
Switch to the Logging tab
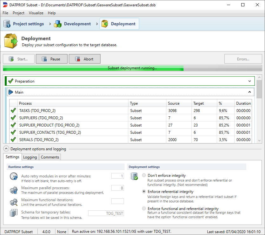[x=30, y=157]
